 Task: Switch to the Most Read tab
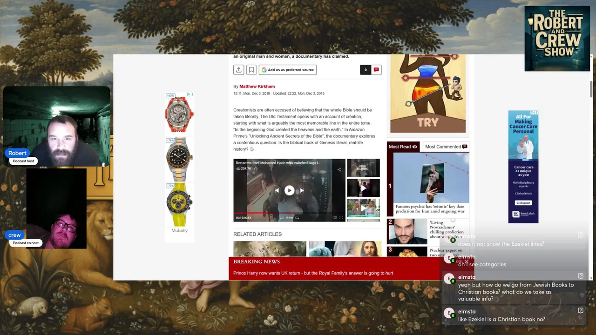tap(403, 147)
